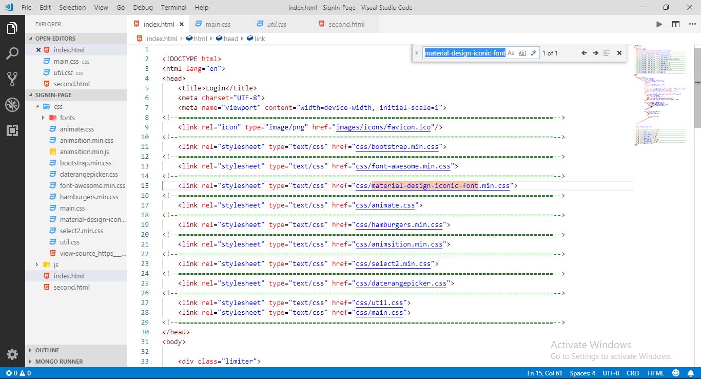Click the vertical scrollbar slider
The image size is (701, 379).
pyautogui.click(x=697, y=87)
